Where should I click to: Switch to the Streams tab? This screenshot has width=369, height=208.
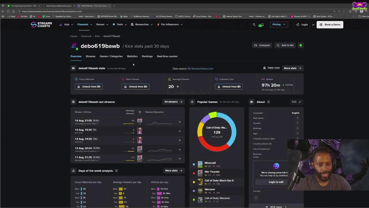[x=91, y=56]
